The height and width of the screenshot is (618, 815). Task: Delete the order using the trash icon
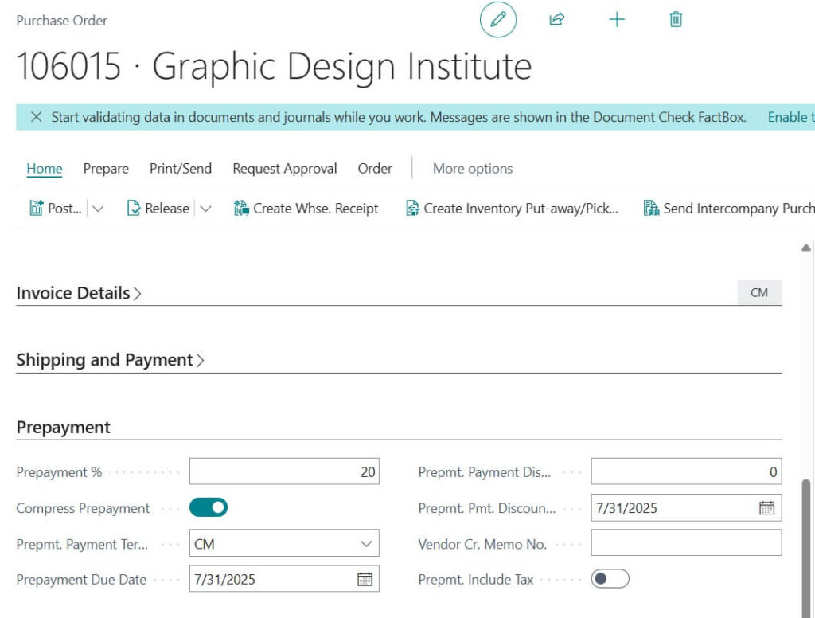click(x=674, y=19)
